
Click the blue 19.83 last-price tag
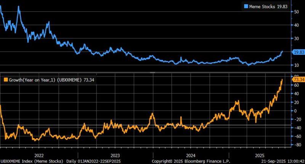tap(297, 52)
